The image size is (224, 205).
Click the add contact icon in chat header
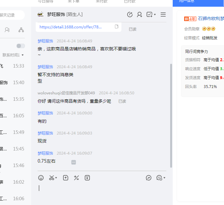pyautogui.click(x=139, y=14)
